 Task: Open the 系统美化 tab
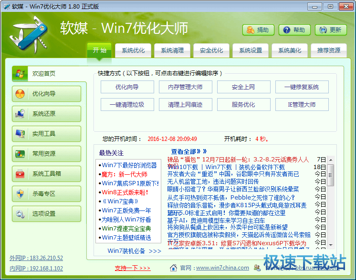(290, 50)
